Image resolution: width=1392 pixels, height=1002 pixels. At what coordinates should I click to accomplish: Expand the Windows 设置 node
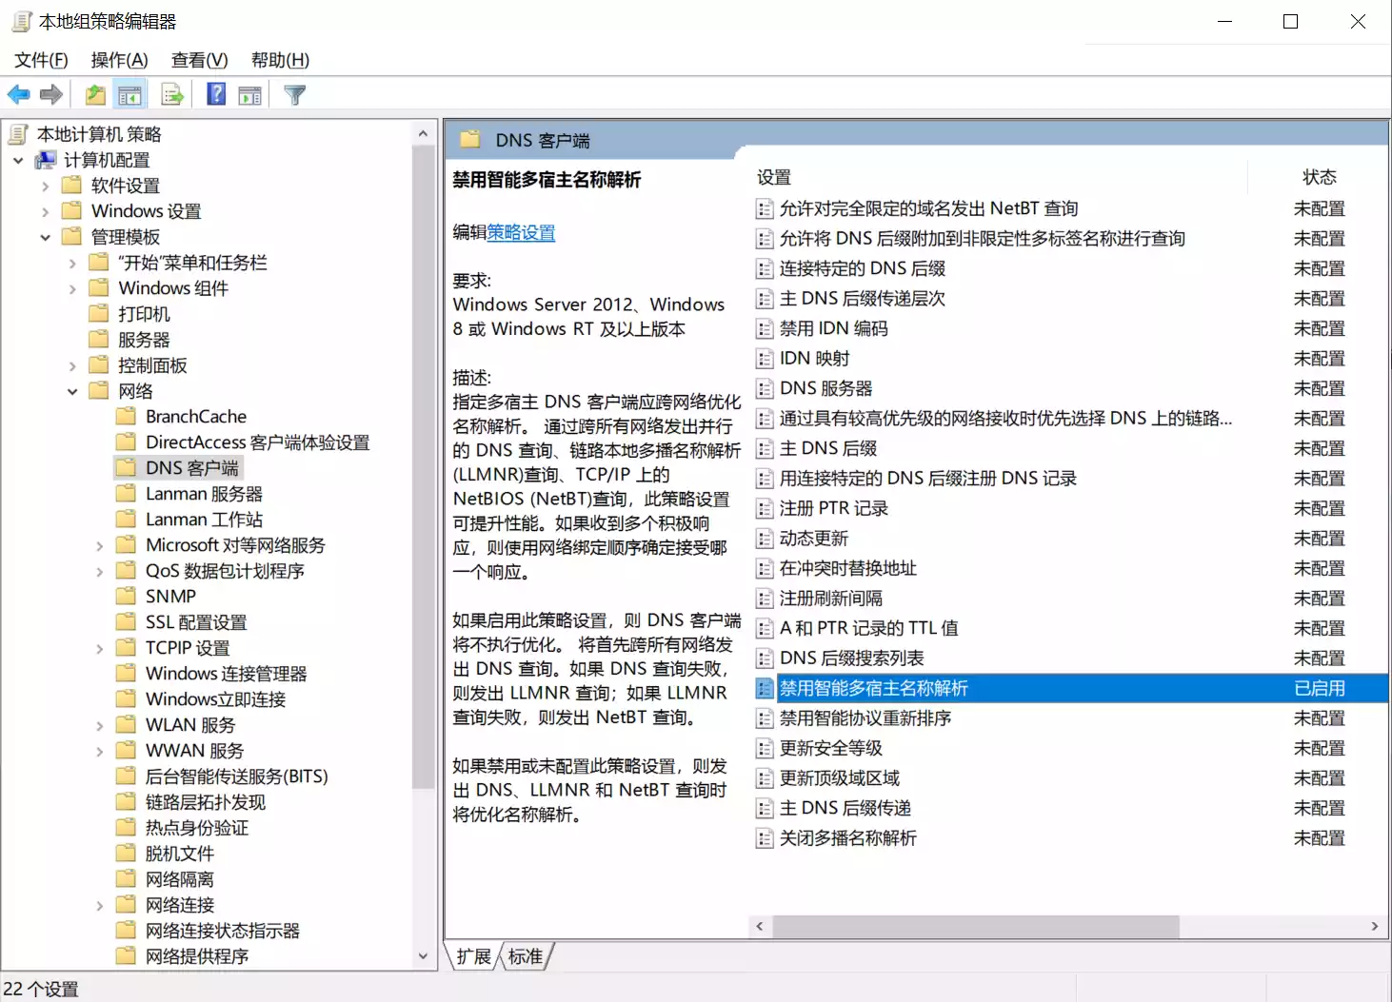(x=45, y=211)
